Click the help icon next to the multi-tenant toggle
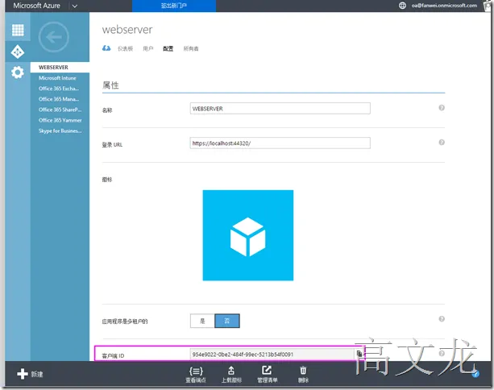The height and width of the screenshot is (390, 494). (x=442, y=319)
